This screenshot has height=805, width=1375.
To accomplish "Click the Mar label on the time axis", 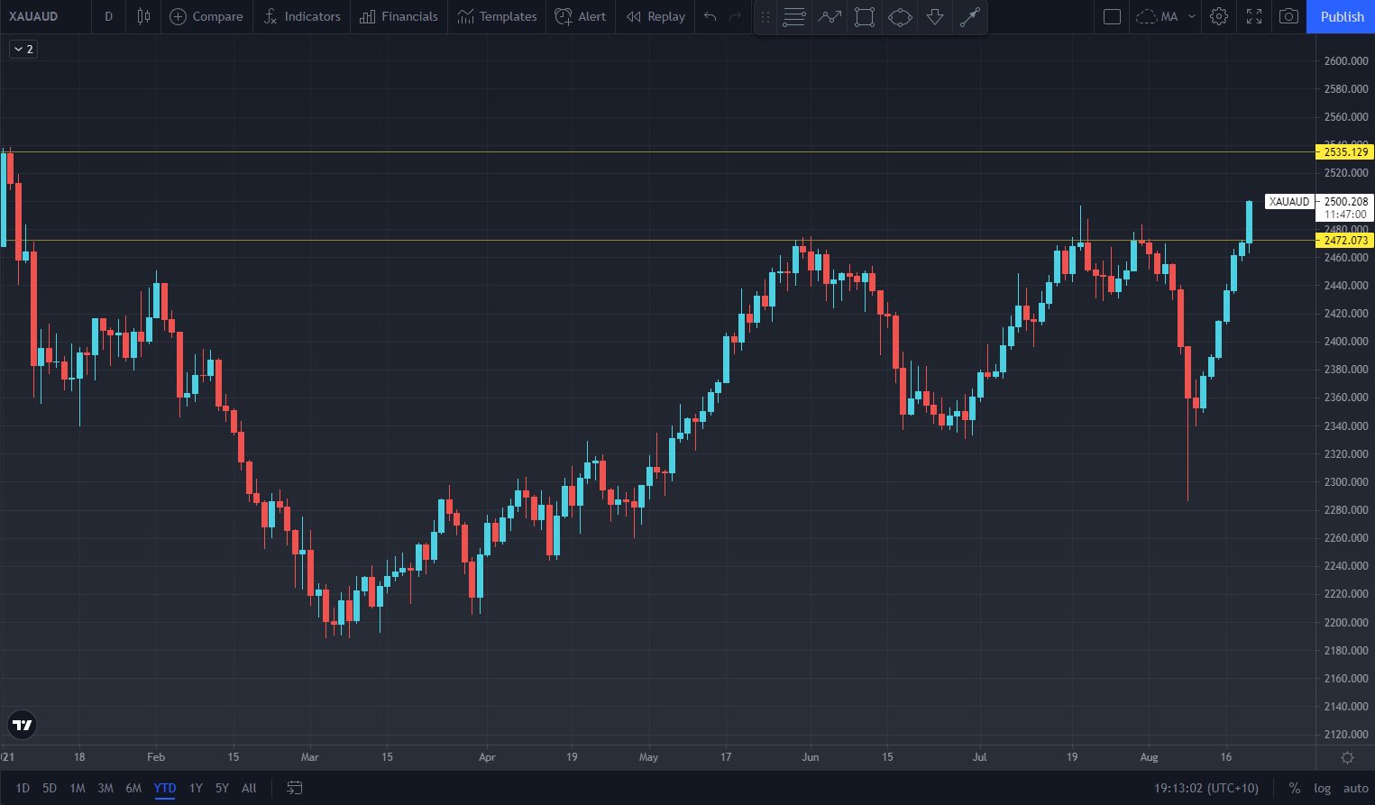I will click(309, 757).
